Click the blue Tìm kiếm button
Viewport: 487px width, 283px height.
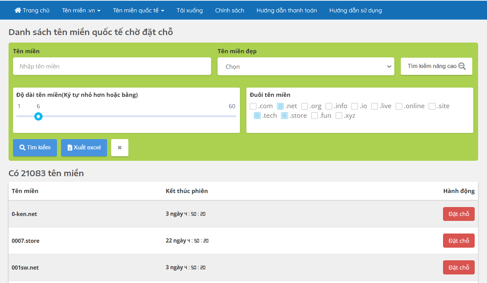point(35,148)
